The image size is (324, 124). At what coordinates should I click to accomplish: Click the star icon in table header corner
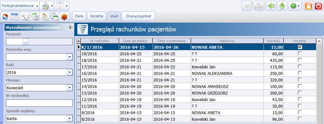pos(79,41)
